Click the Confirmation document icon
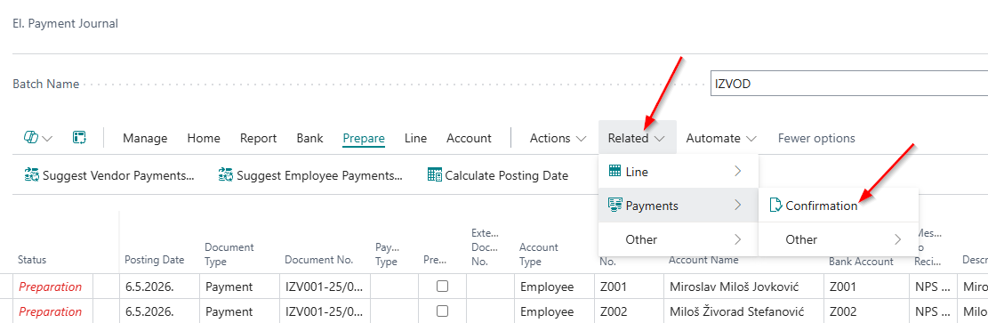Screen dimensions: 988x323 point(775,205)
